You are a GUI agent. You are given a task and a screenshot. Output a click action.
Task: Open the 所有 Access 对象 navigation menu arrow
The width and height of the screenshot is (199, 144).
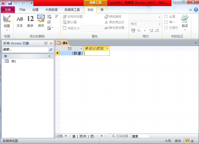46,43
